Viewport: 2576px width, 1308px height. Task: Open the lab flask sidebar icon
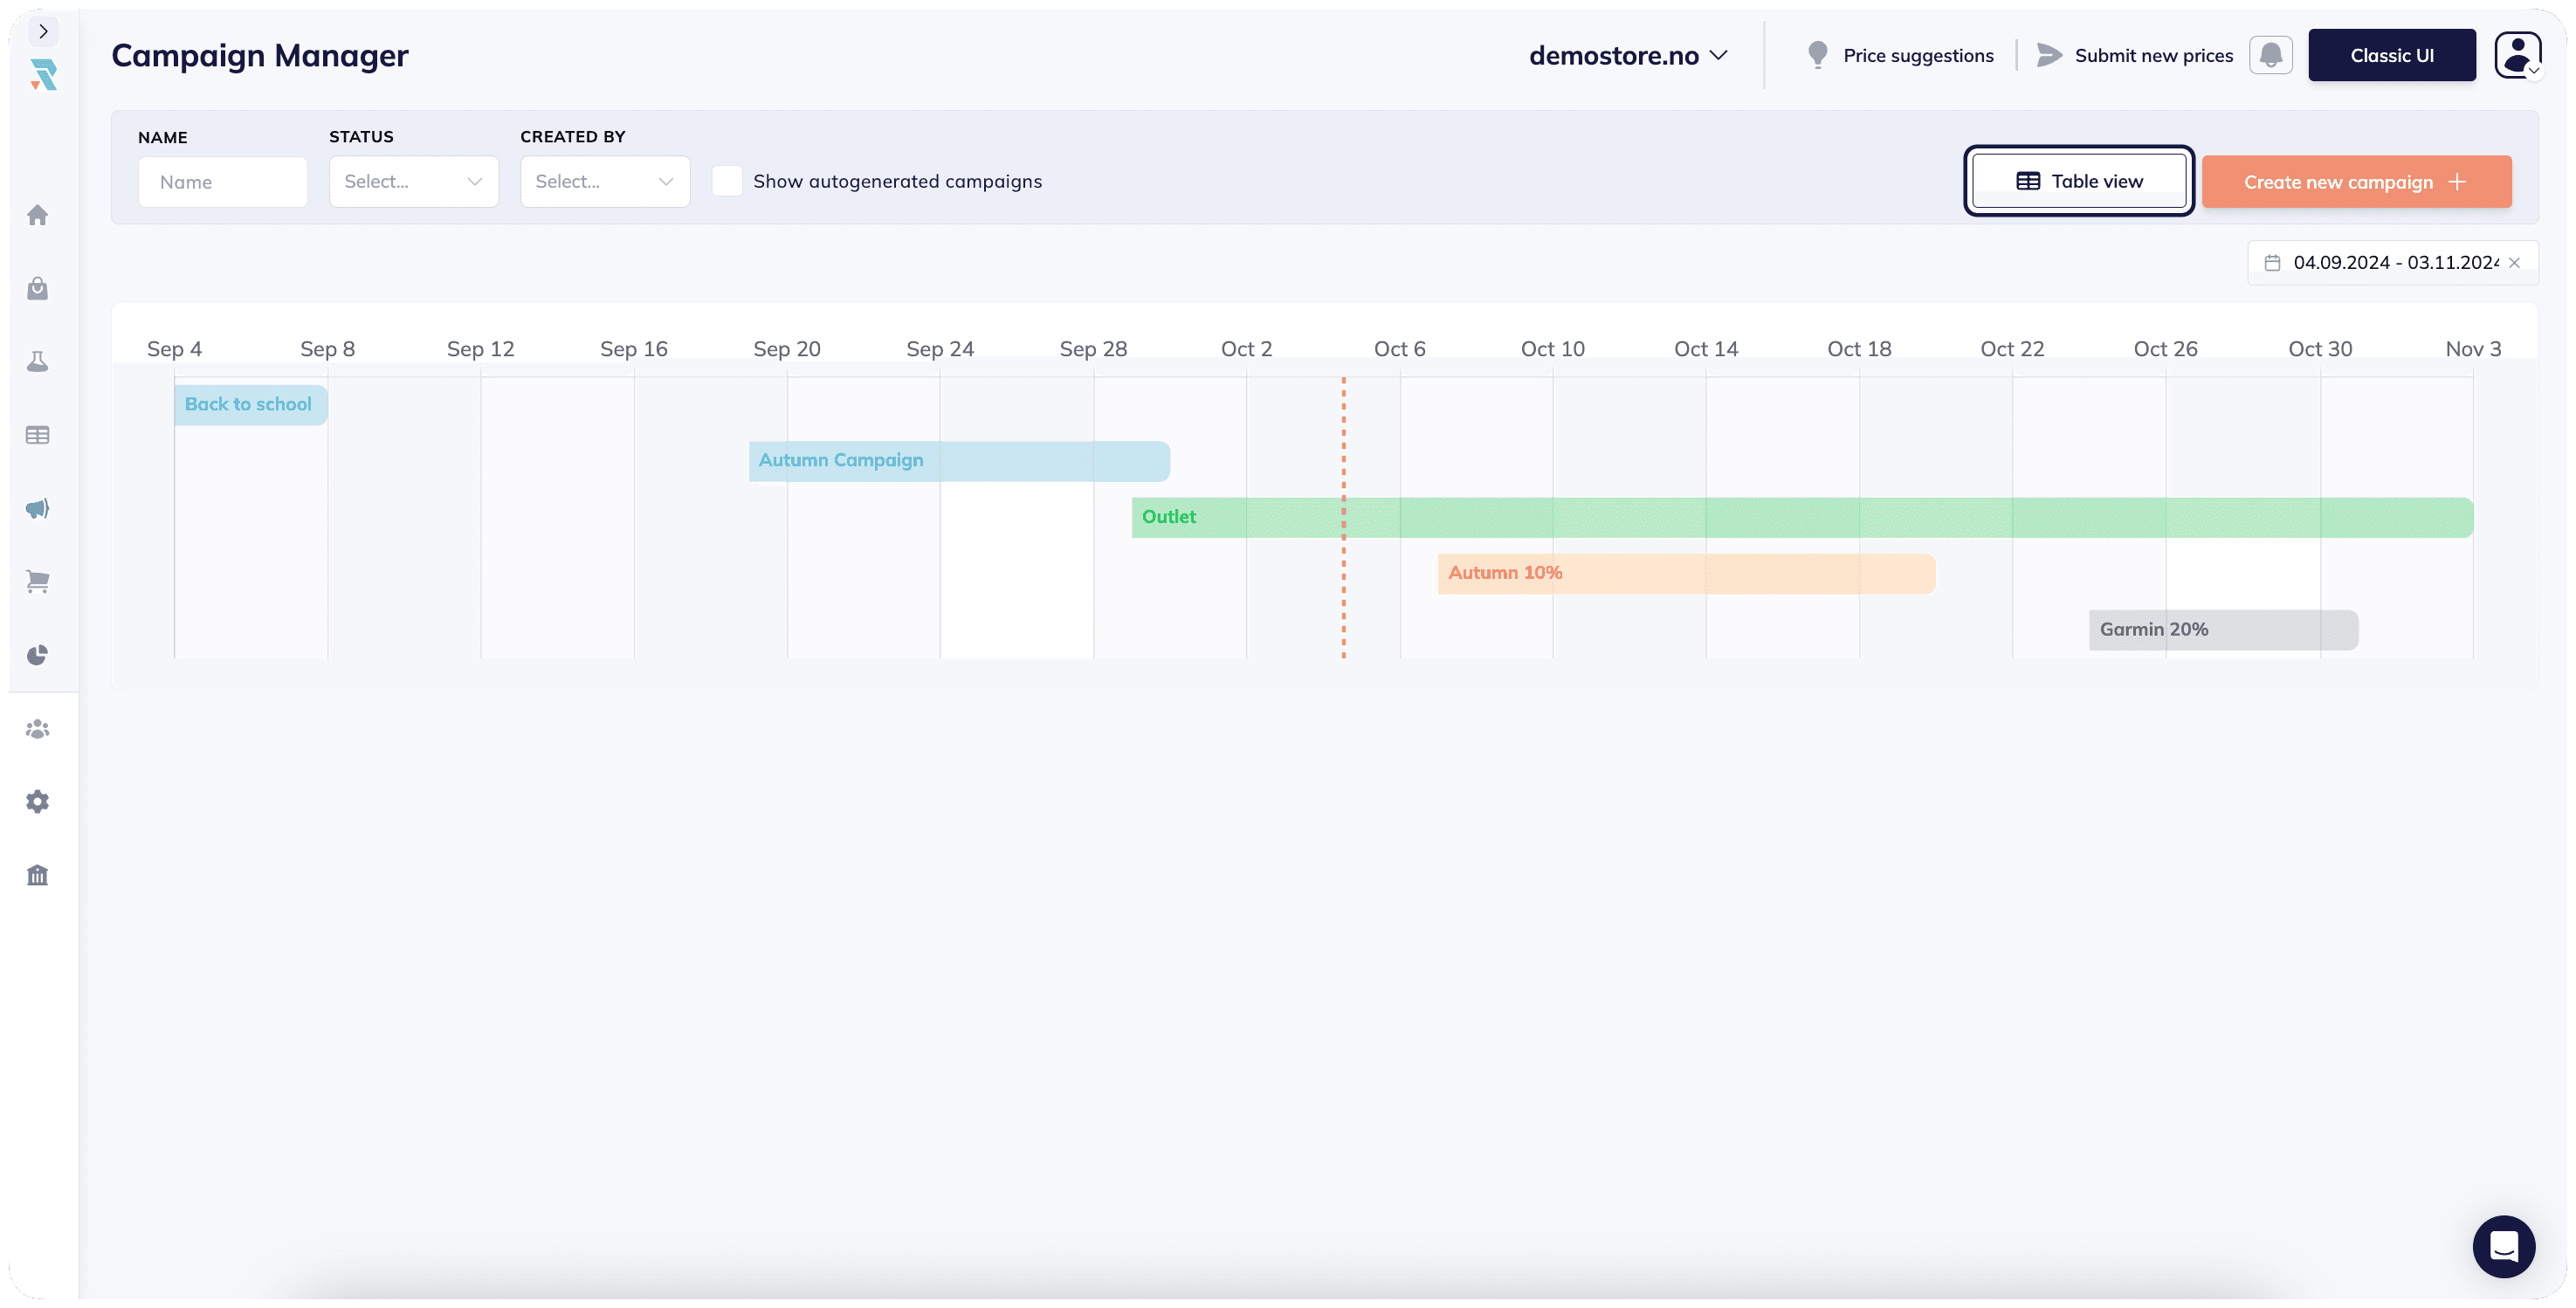click(x=38, y=361)
